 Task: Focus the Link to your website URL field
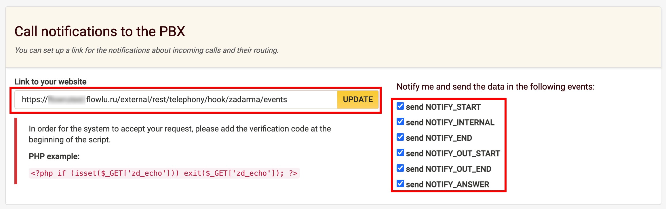click(176, 100)
